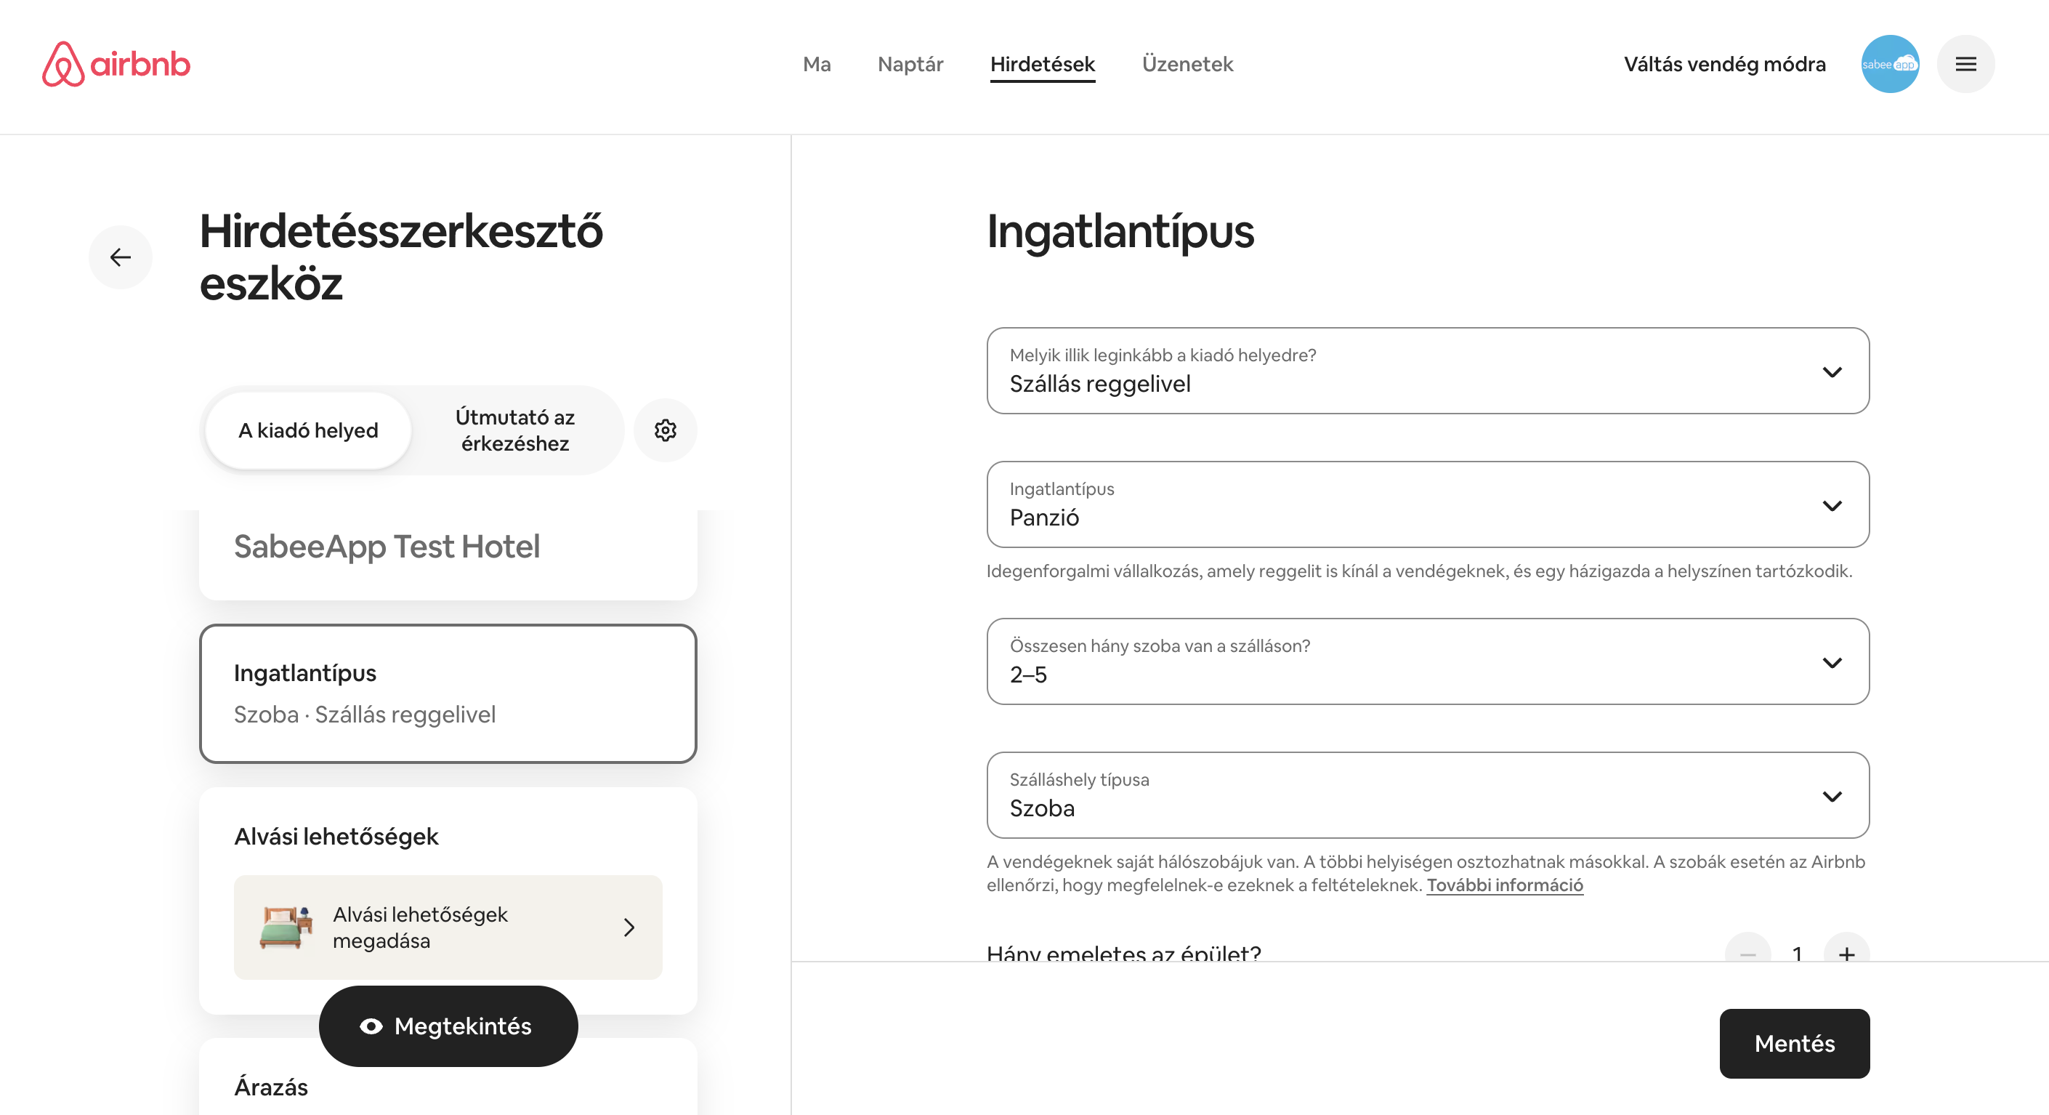Switch to Útmutató az érkezéshez tab
Screen dimensions: 2049x1115
515,430
